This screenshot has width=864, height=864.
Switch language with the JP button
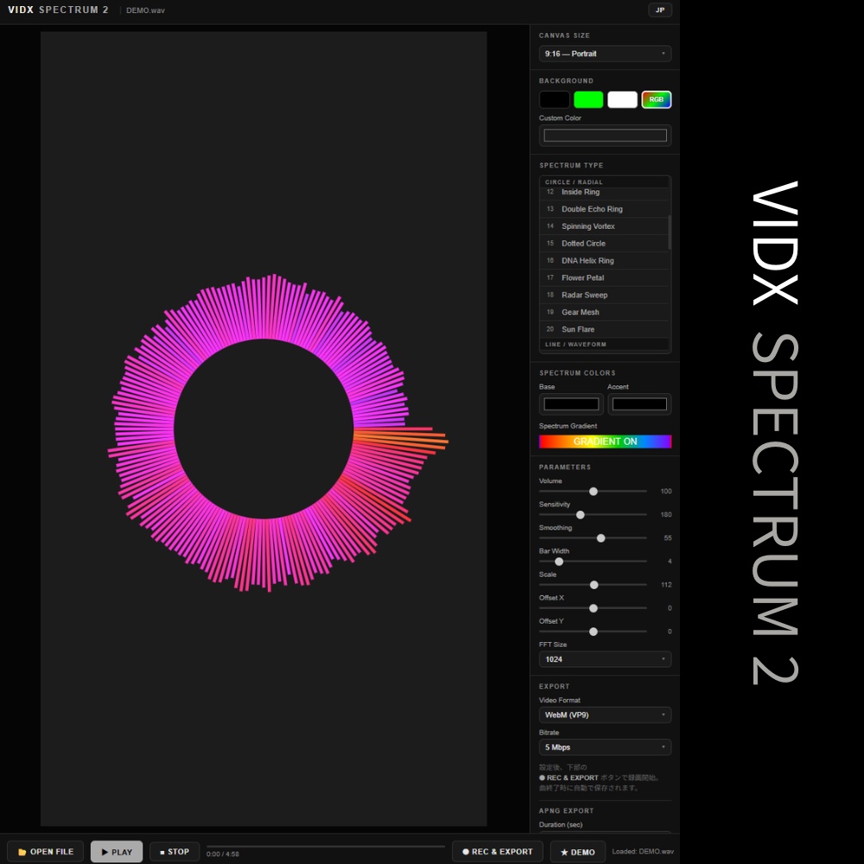[x=659, y=10]
